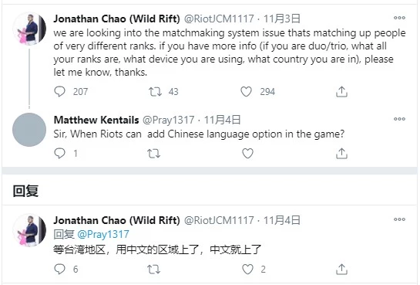Screen dimensions: 420x285
Task: Open the @Pray1317 mention link
Action: click(103, 234)
